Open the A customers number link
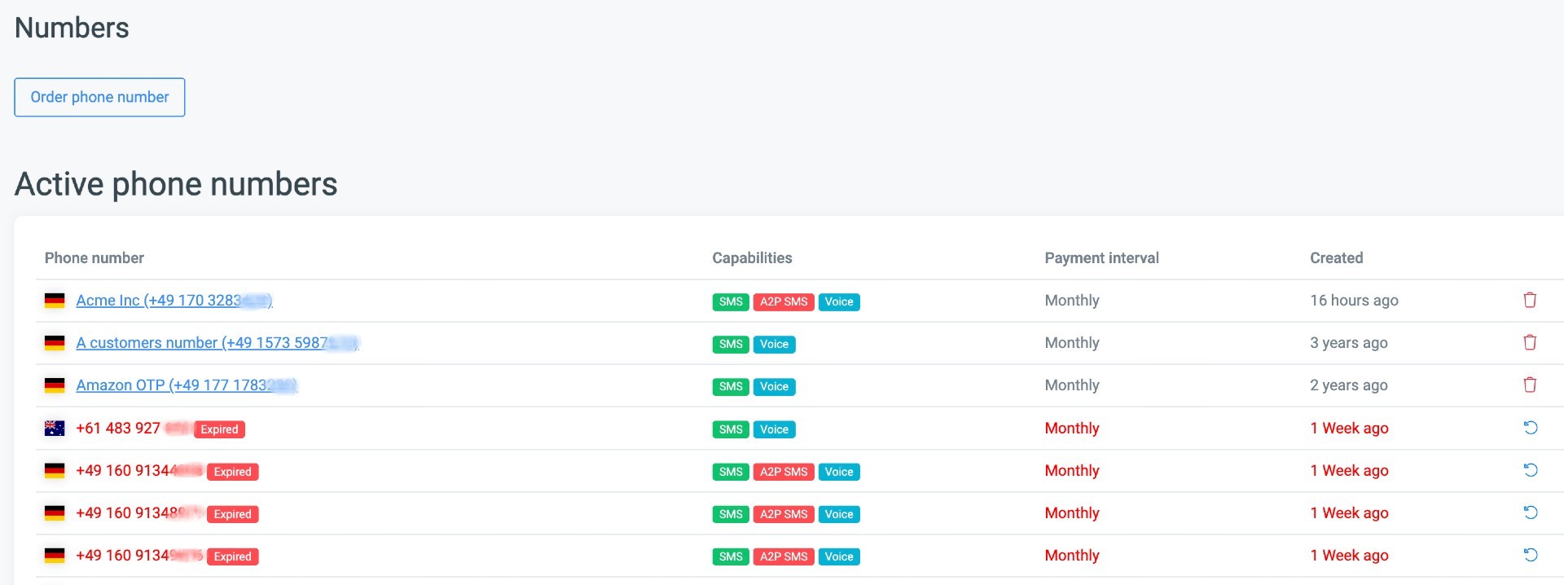 (x=217, y=343)
